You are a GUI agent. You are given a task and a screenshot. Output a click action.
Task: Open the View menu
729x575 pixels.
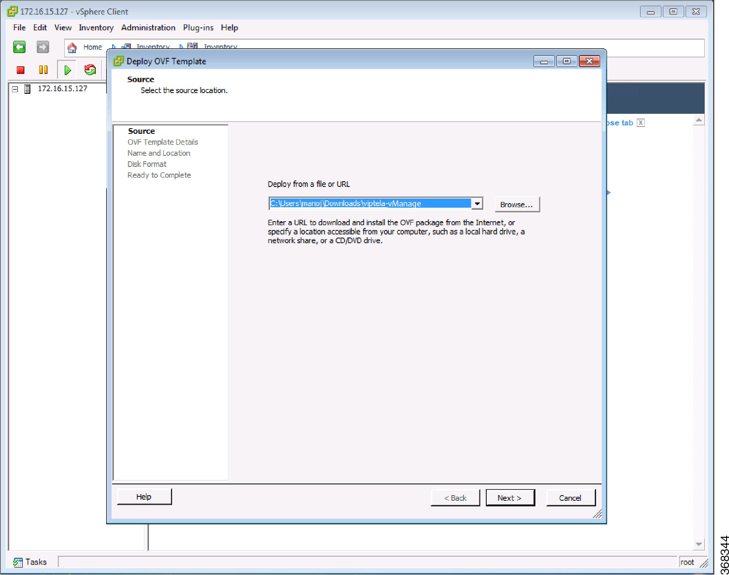pyautogui.click(x=63, y=28)
